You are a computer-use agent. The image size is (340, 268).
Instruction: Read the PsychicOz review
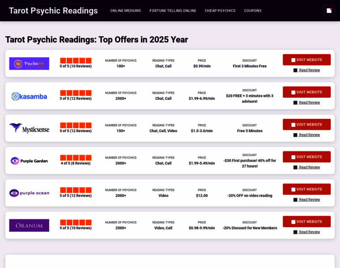pyautogui.click(x=306, y=70)
